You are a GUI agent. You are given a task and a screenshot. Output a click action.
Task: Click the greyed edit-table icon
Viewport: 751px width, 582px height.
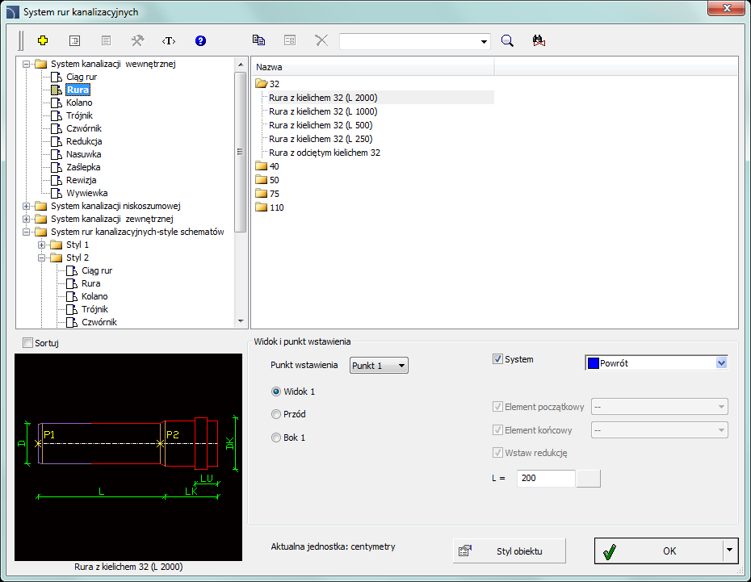(x=290, y=40)
